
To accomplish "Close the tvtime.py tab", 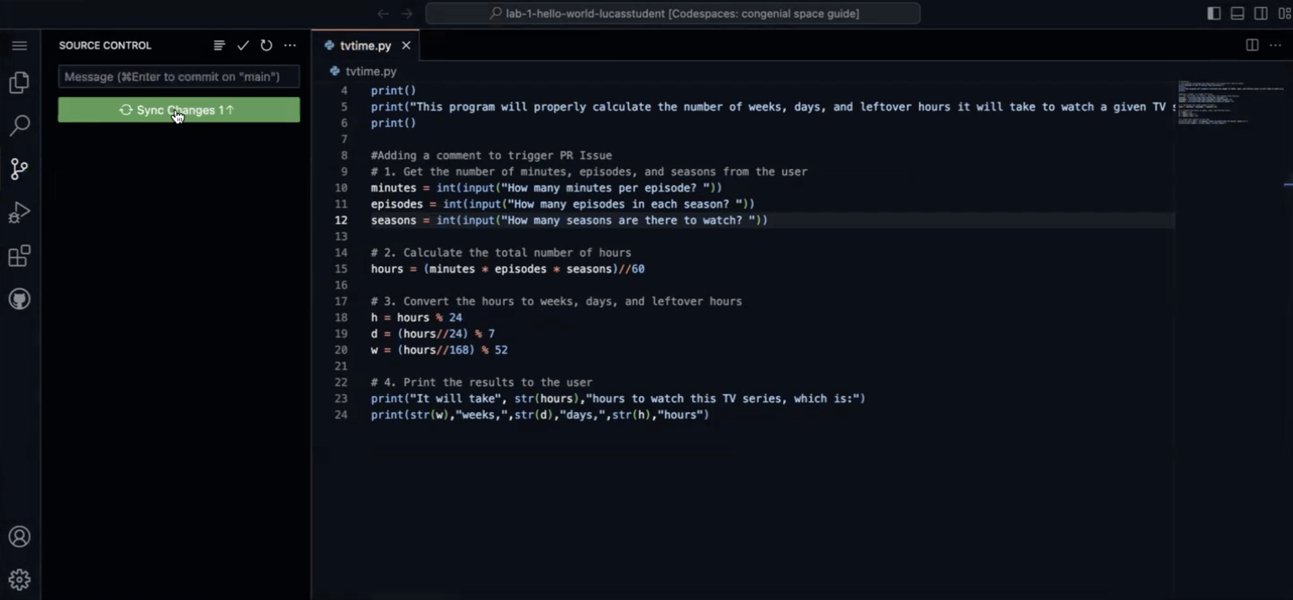I will (x=406, y=46).
